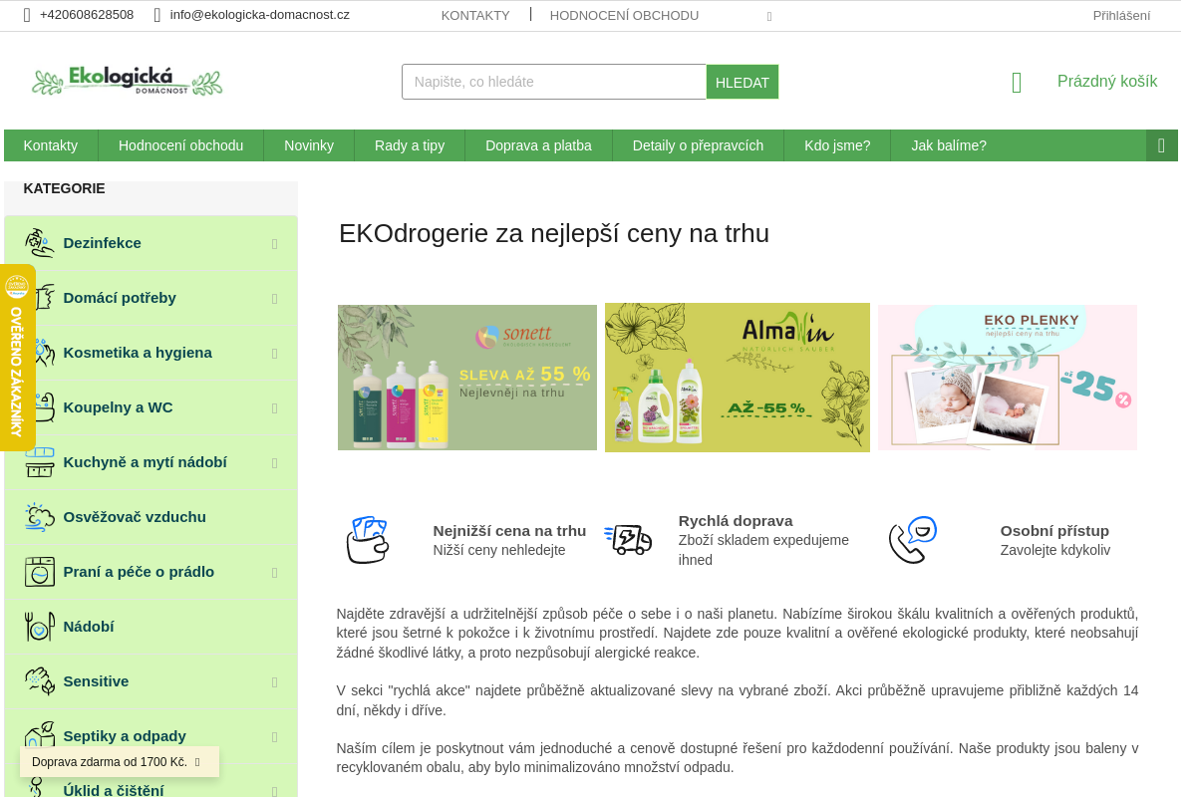Open the green menu overflow icon
The width and height of the screenshot is (1196, 797).
1162,145
